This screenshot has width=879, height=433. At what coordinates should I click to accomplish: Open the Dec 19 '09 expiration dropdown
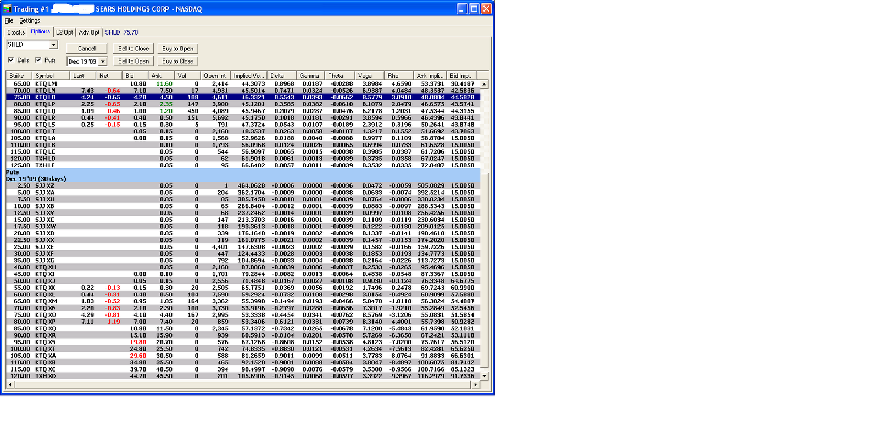pyautogui.click(x=103, y=61)
